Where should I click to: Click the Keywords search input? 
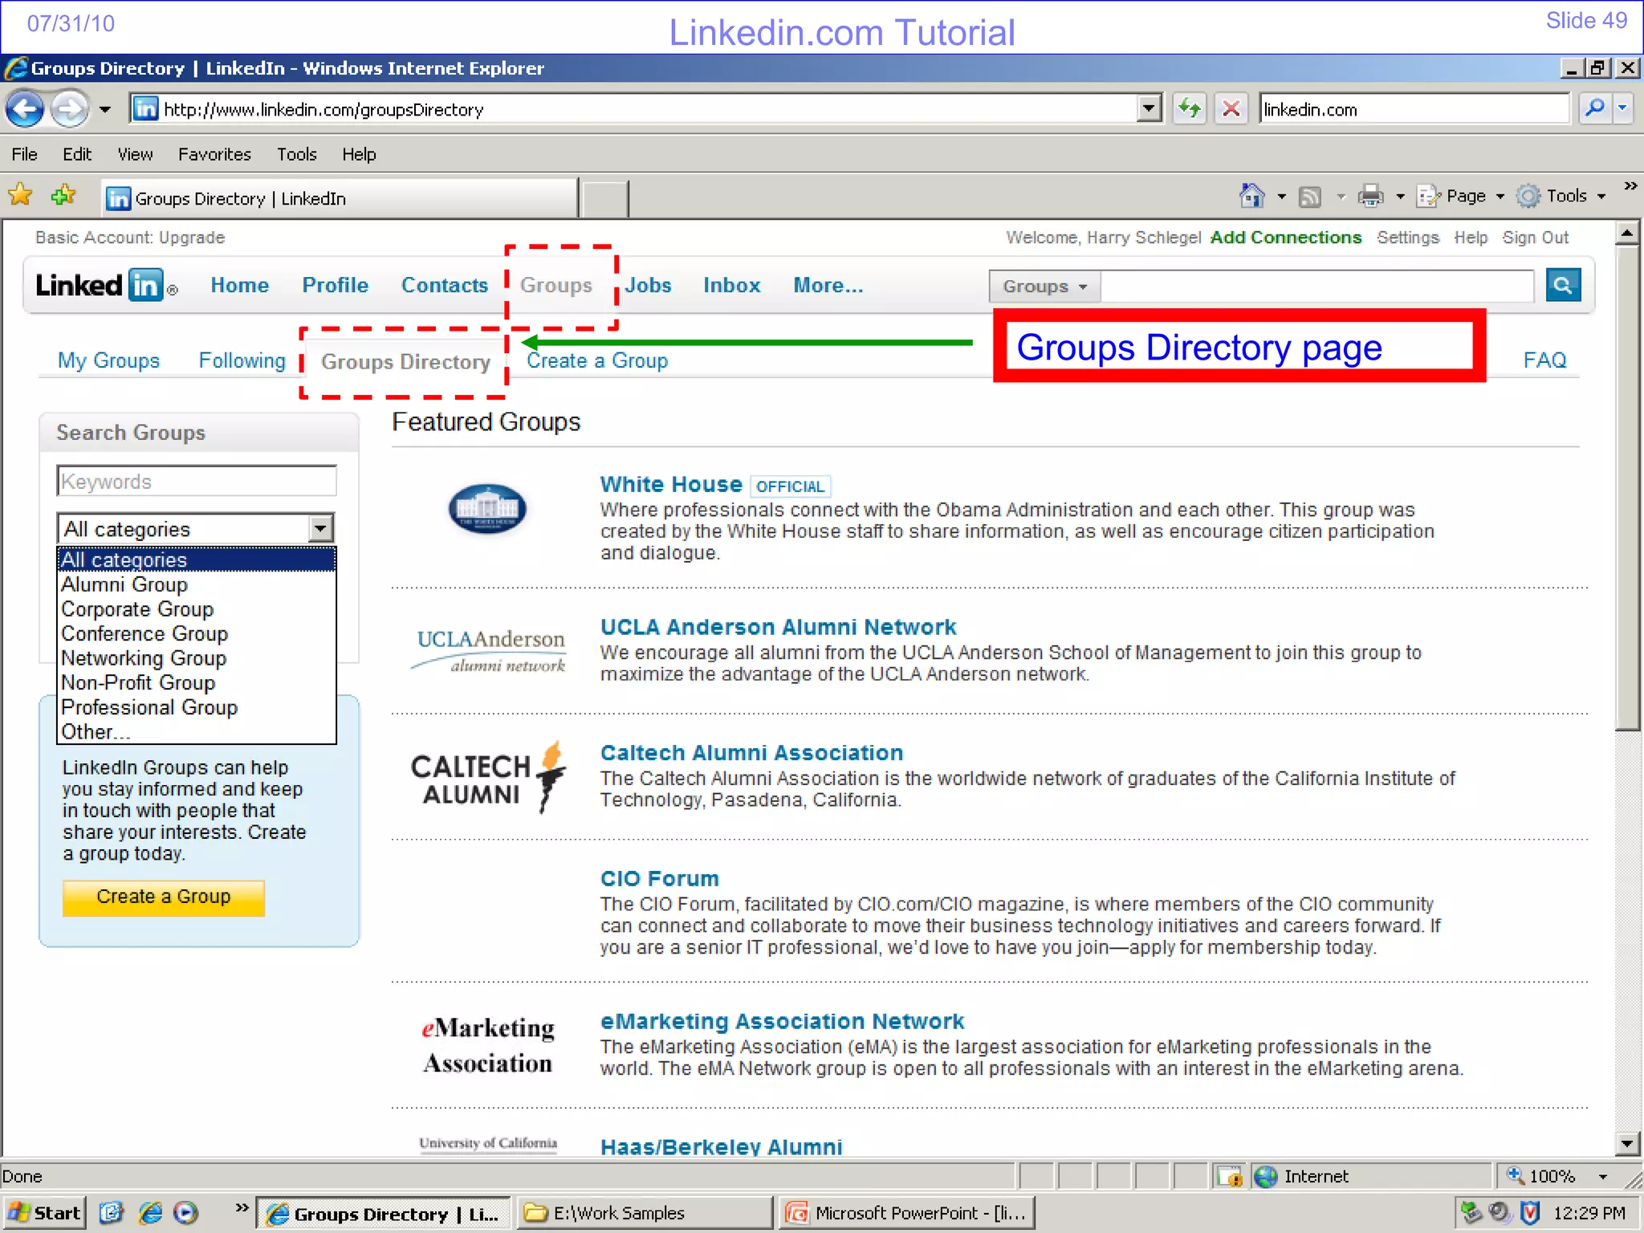(x=197, y=482)
